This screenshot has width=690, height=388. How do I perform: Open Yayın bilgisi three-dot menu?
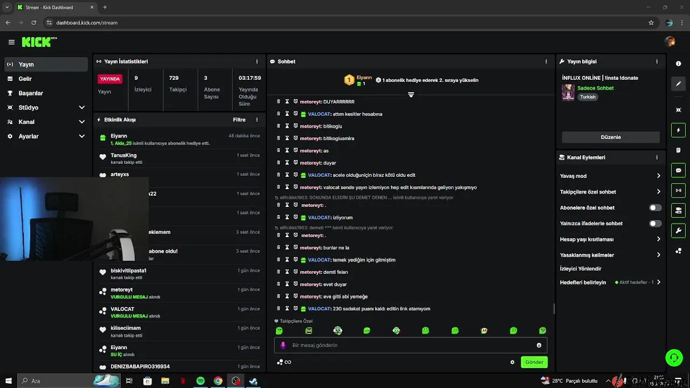657,61
